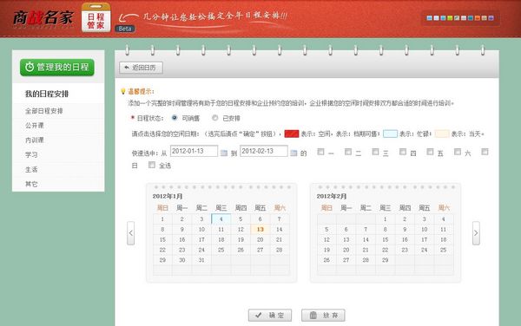Select January 10 in the 2012年1月 calendar
The image size is (521, 326).
pyautogui.click(x=201, y=229)
